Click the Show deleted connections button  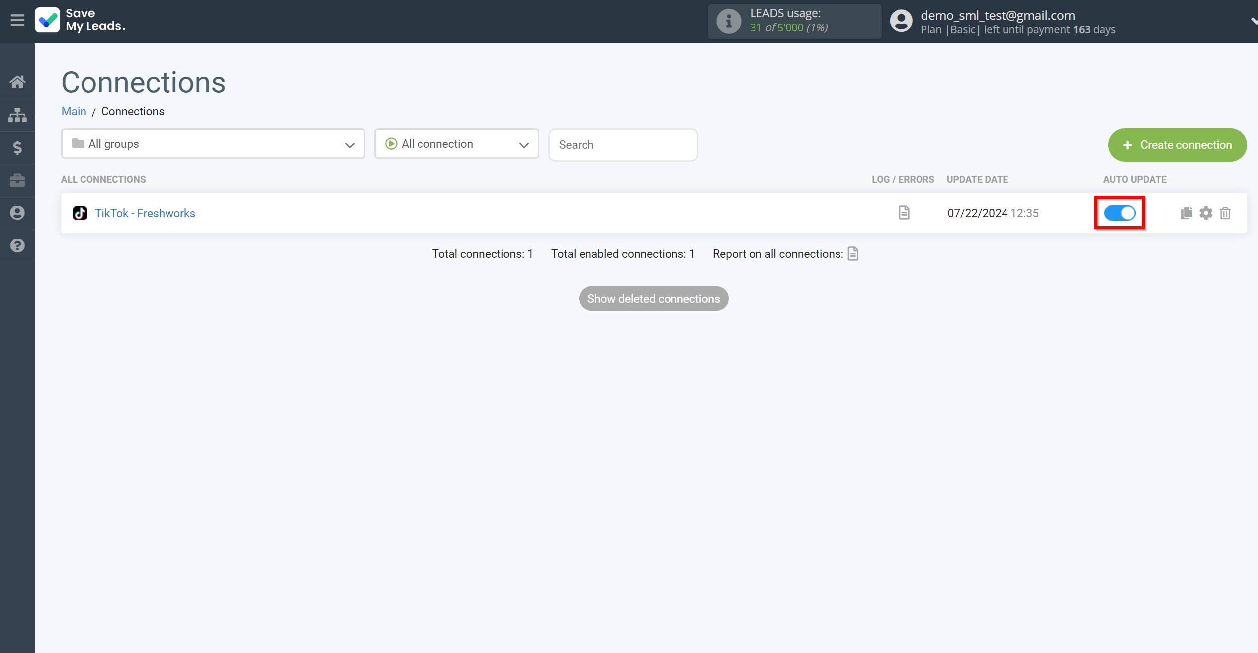(x=653, y=299)
